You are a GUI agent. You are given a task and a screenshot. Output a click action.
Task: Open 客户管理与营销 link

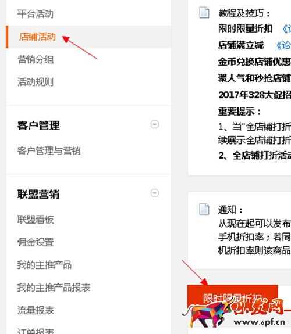[x=49, y=151]
